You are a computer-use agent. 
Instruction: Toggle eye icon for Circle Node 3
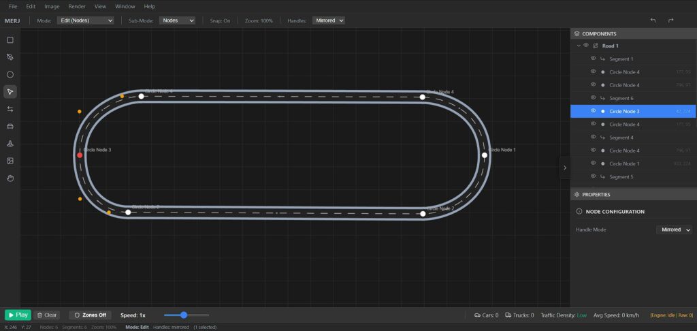[593, 111]
